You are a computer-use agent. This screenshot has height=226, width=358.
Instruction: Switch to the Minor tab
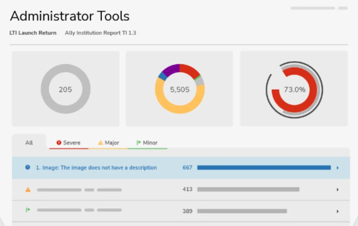pyautogui.click(x=150, y=142)
